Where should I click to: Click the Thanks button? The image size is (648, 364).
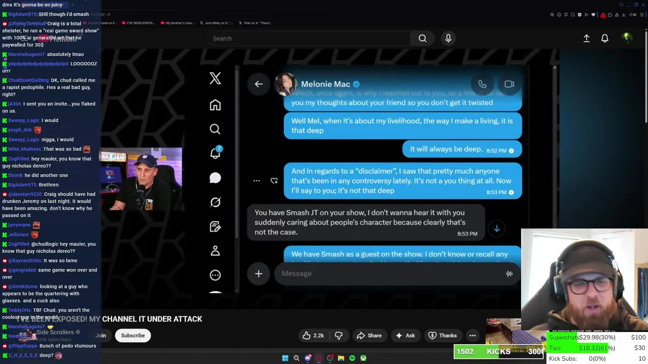(x=442, y=336)
